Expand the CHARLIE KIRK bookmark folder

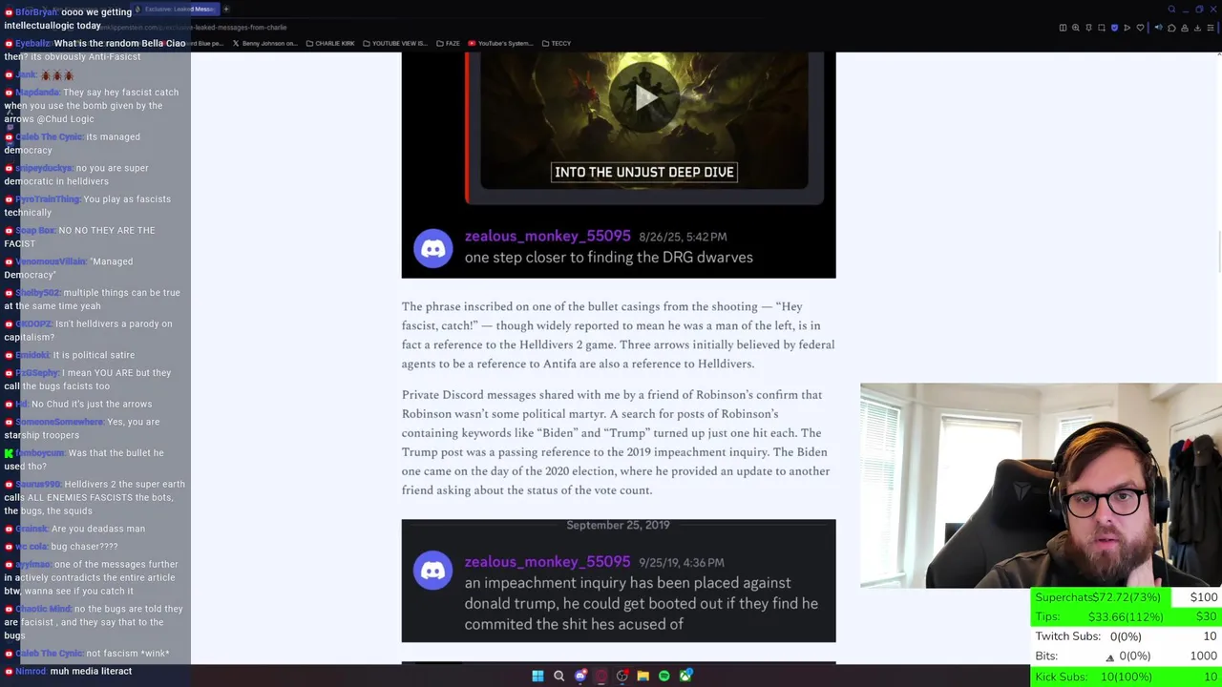[329, 43]
